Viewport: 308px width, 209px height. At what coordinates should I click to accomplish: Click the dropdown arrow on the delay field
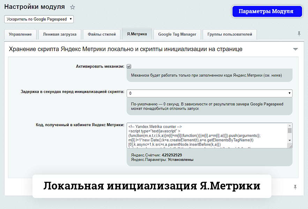[x=289, y=94]
